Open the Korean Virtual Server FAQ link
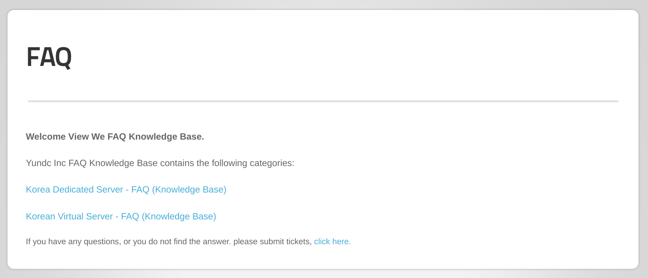Viewport: 648px width, 278px height. point(121,217)
